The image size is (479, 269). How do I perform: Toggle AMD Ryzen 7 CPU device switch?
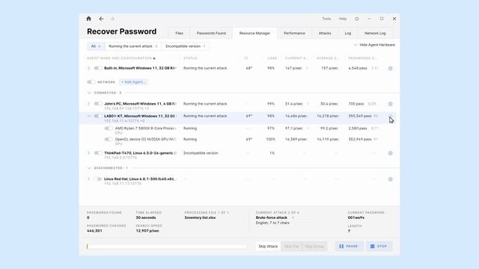coord(109,128)
